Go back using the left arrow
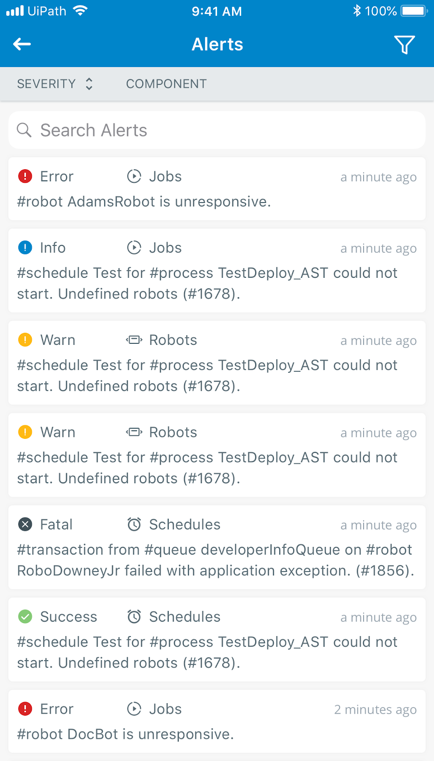434x761 pixels. (x=22, y=44)
